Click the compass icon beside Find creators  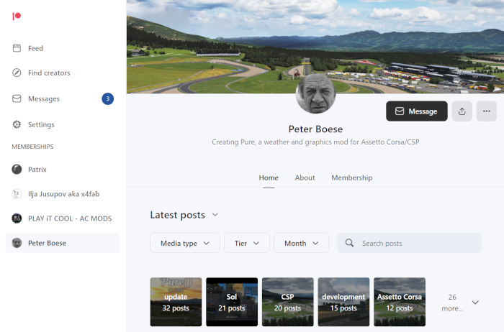pos(17,73)
